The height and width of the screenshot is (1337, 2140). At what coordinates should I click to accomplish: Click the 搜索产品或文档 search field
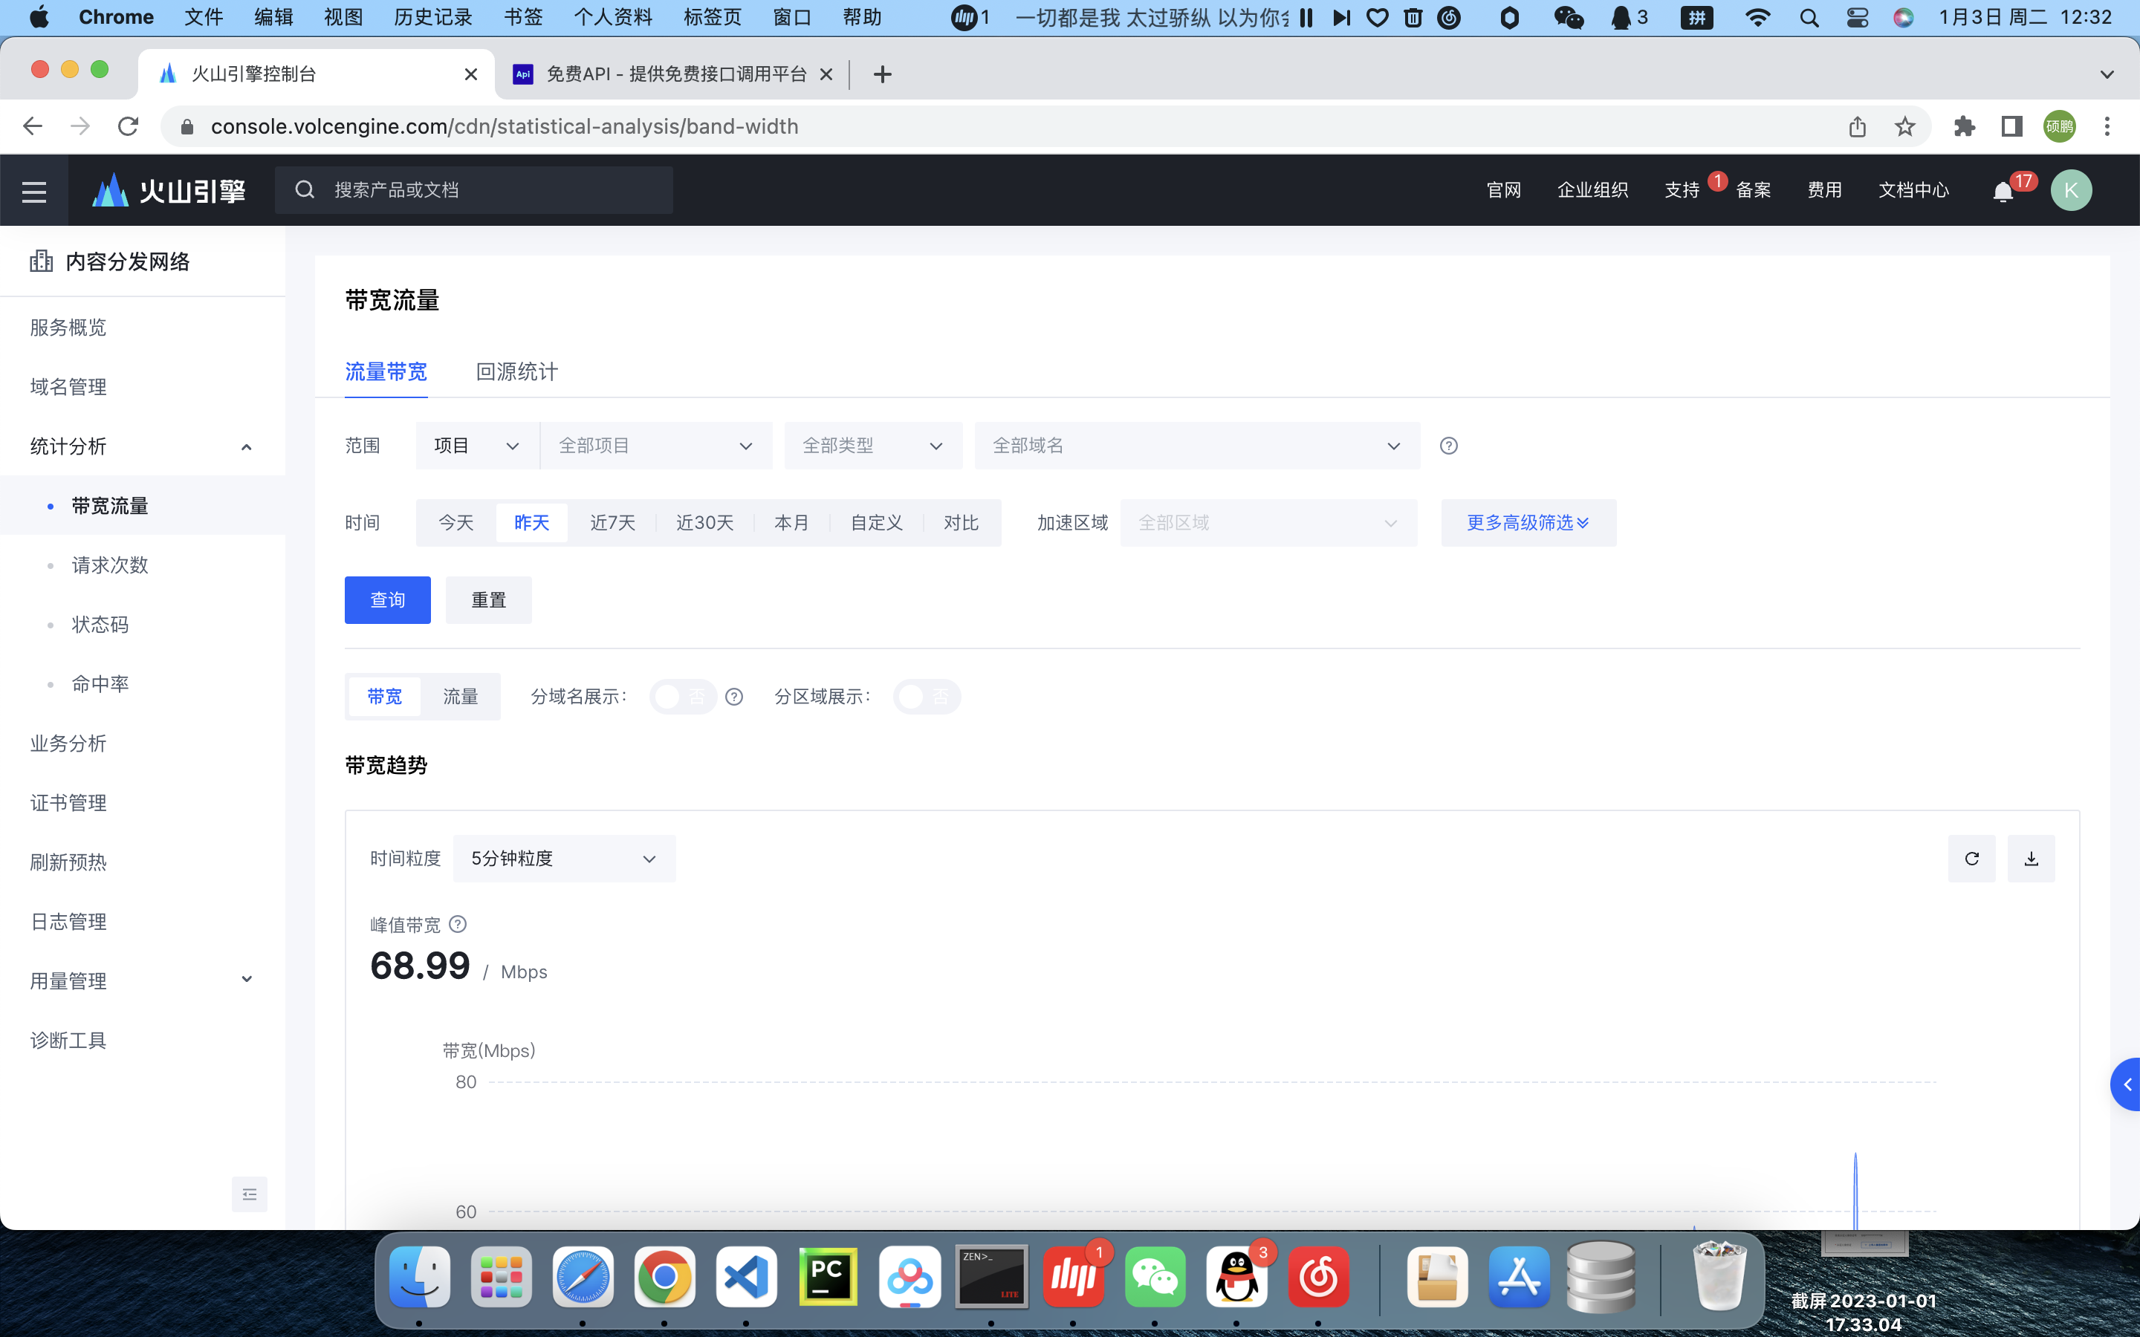(473, 190)
